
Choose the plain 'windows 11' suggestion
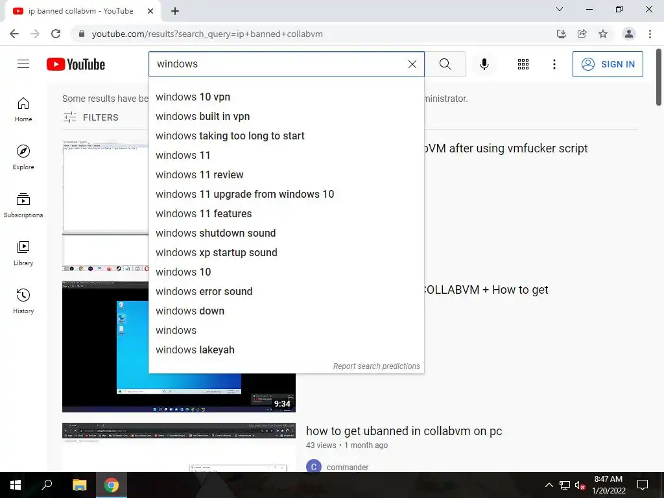(286, 156)
